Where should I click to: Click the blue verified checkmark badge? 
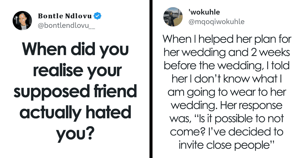click(x=97, y=16)
